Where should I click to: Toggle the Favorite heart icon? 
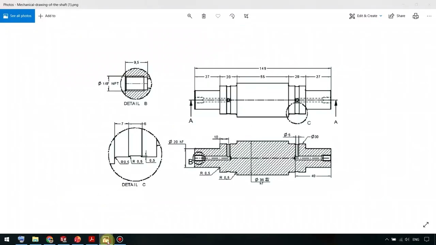click(x=218, y=16)
